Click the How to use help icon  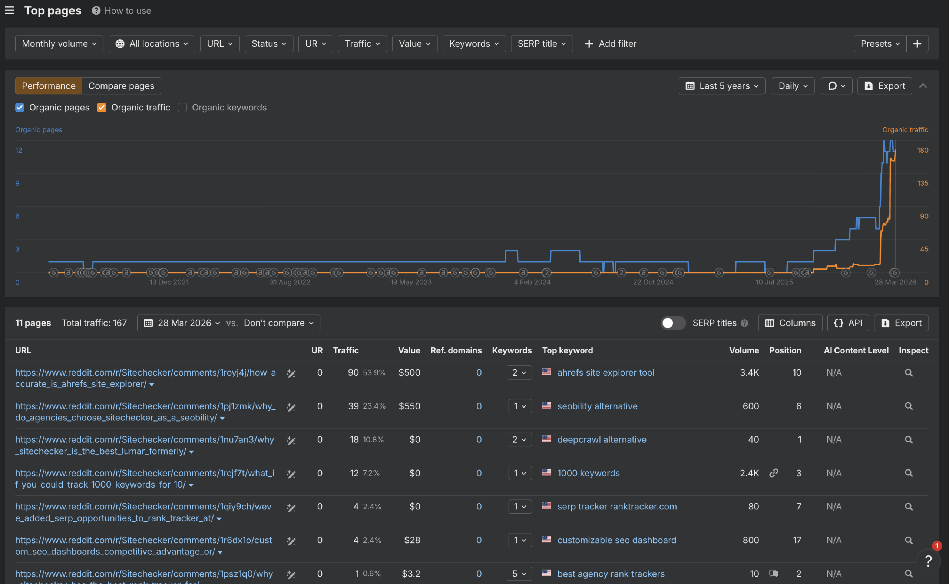click(96, 10)
